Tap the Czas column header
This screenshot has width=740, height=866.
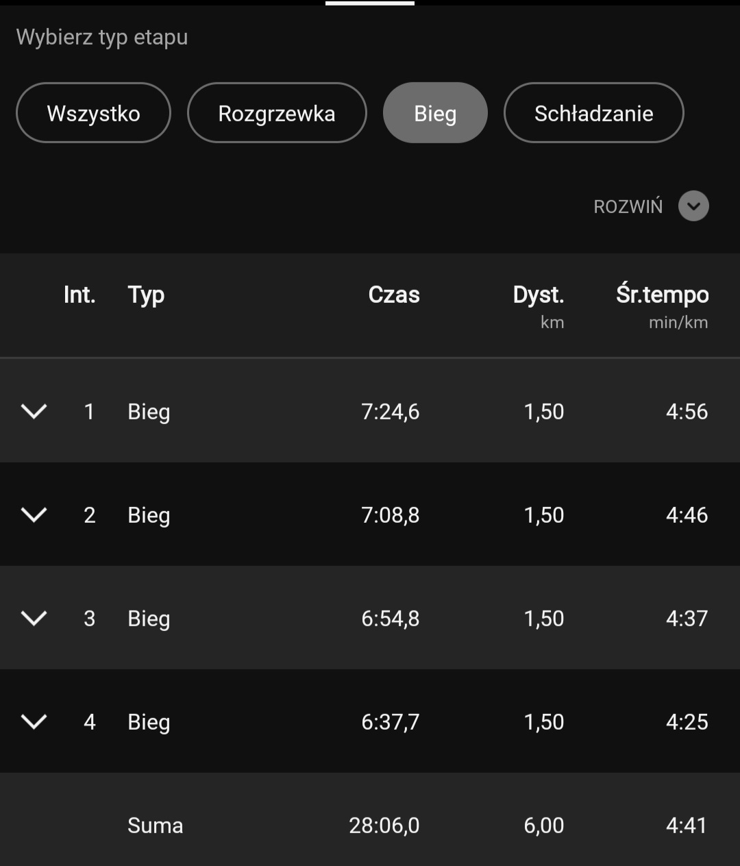point(394,295)
